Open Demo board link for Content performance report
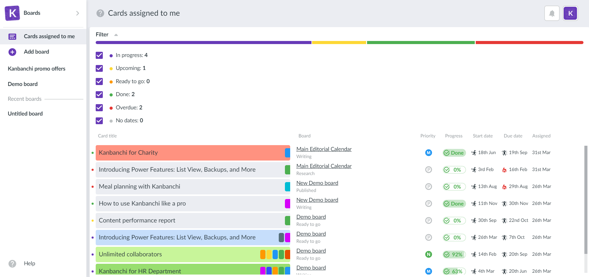Image resolution: width=589 pixels, height=277 pixels. [x=311, y=217]
